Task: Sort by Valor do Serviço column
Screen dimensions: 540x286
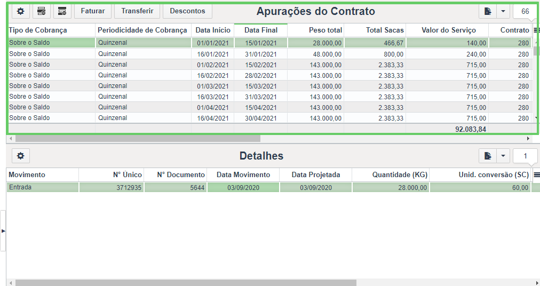Action: [x=447, y=30]
